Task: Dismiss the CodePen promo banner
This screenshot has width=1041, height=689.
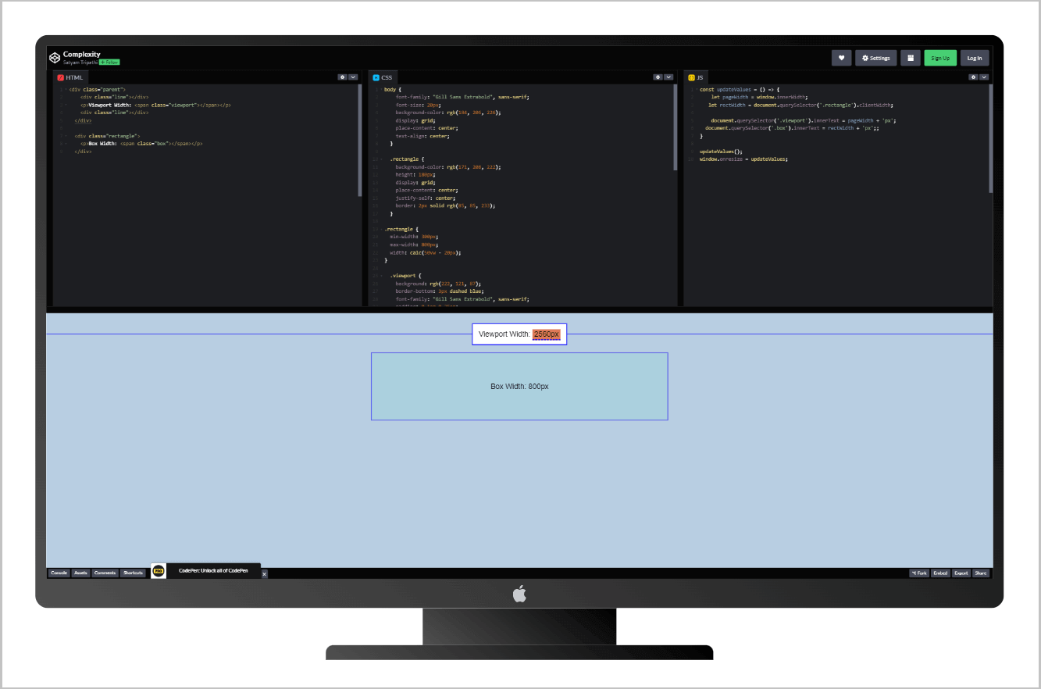Action: coord(264,573)
